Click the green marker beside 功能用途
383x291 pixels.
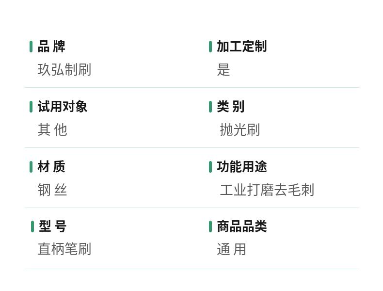tap(210, 167)
